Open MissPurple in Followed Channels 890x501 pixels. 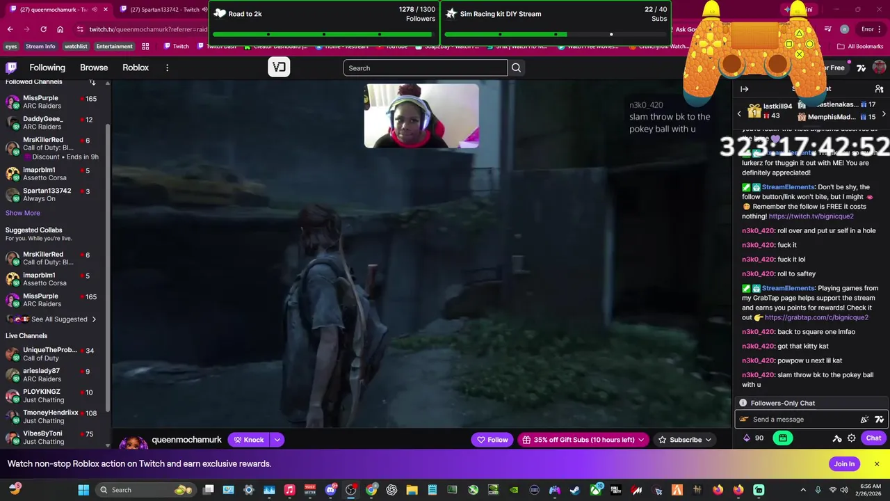tap(52, 102)
